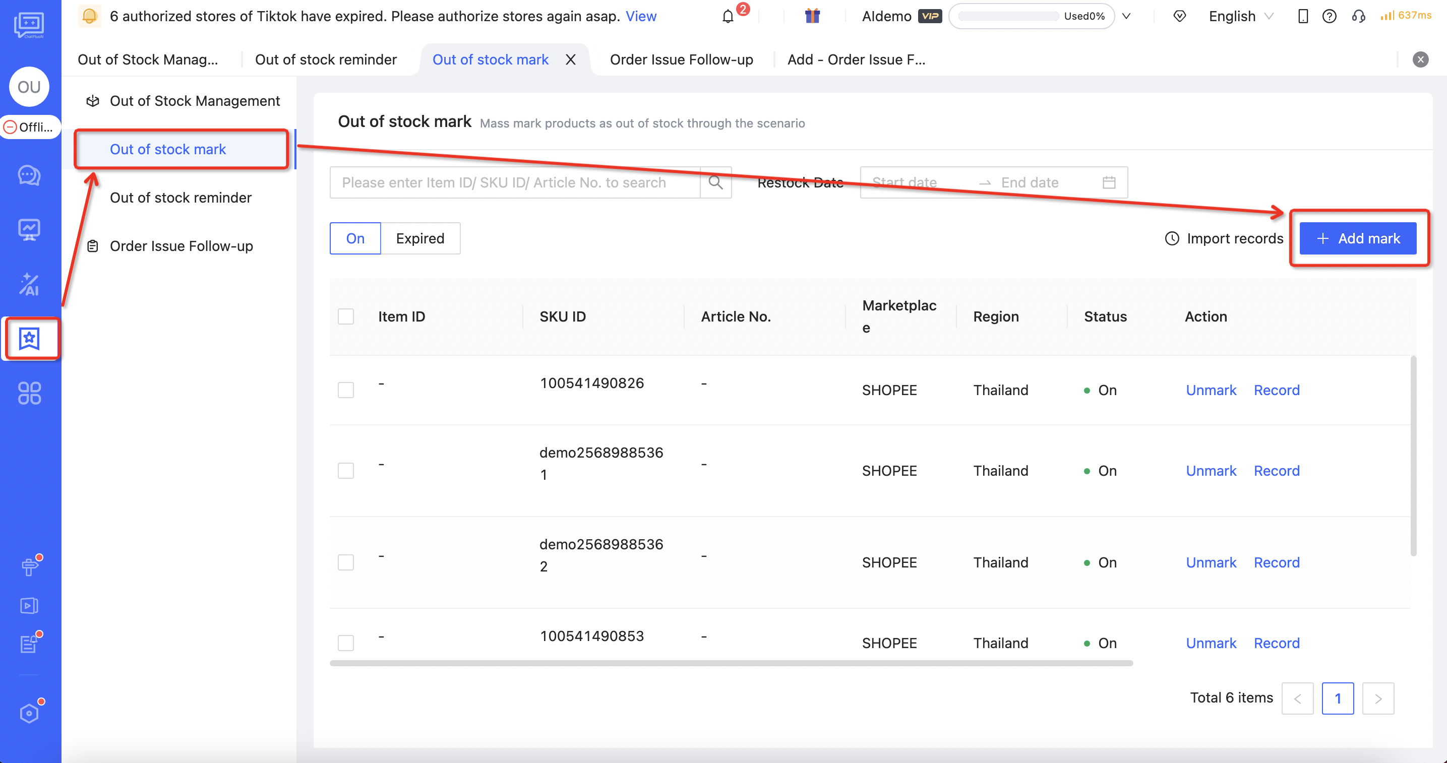Click the yellow alert bell icon

coord(89,16)
